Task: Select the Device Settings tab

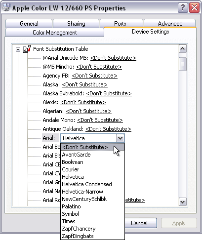Action: 151,32
